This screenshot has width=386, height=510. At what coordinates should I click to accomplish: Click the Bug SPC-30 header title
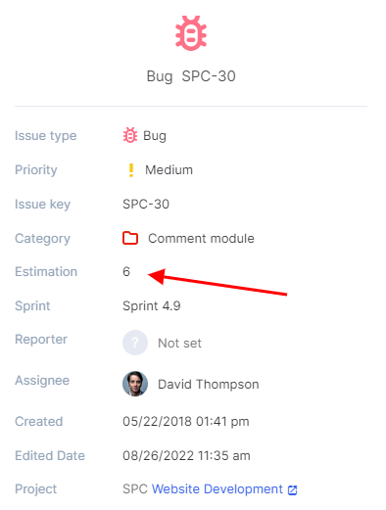tap(191, 76)
